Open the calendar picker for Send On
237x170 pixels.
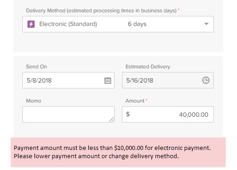pyautogui.click(x=108, y=80)
